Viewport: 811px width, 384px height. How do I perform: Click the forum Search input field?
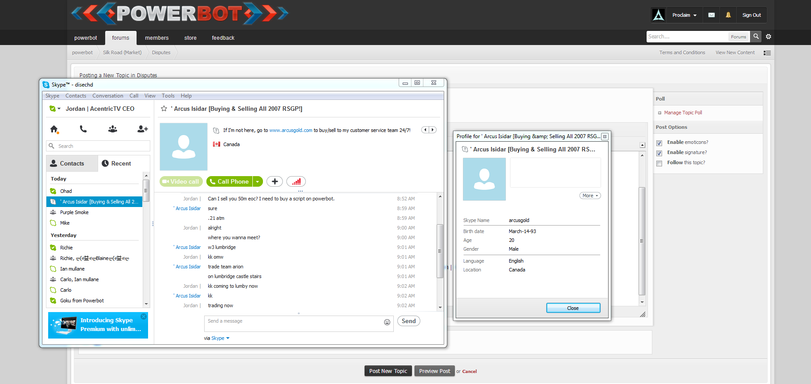pyautogui.click(x=687, y=37)
